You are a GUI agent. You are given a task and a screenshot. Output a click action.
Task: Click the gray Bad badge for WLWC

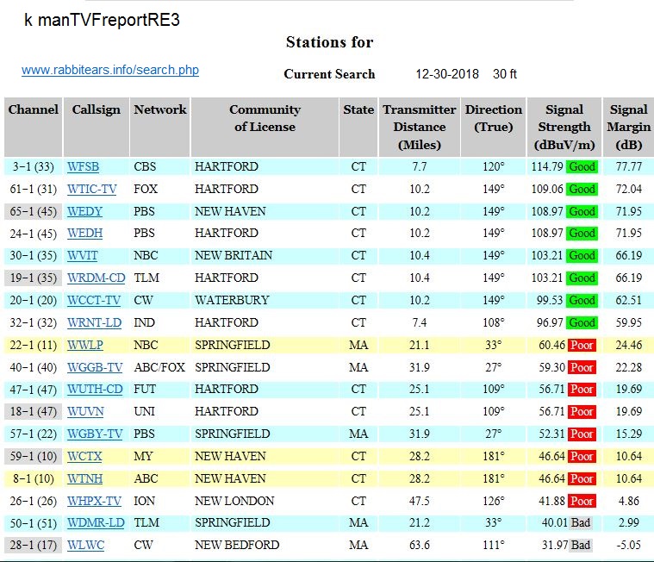pos(581,545)
